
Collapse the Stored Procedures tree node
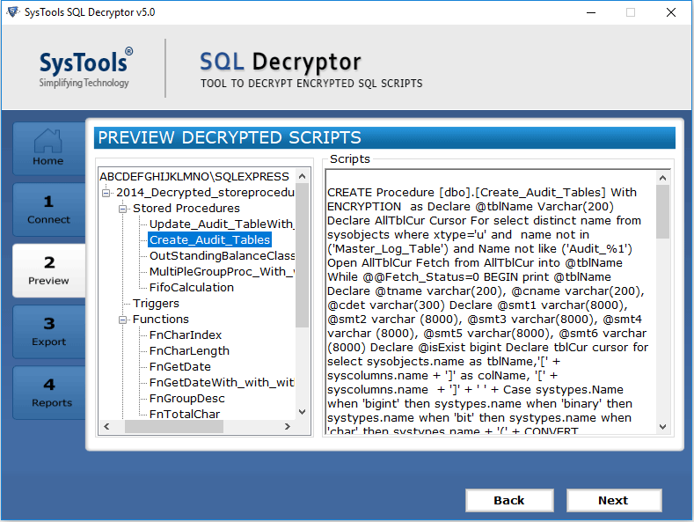(122, 209)
